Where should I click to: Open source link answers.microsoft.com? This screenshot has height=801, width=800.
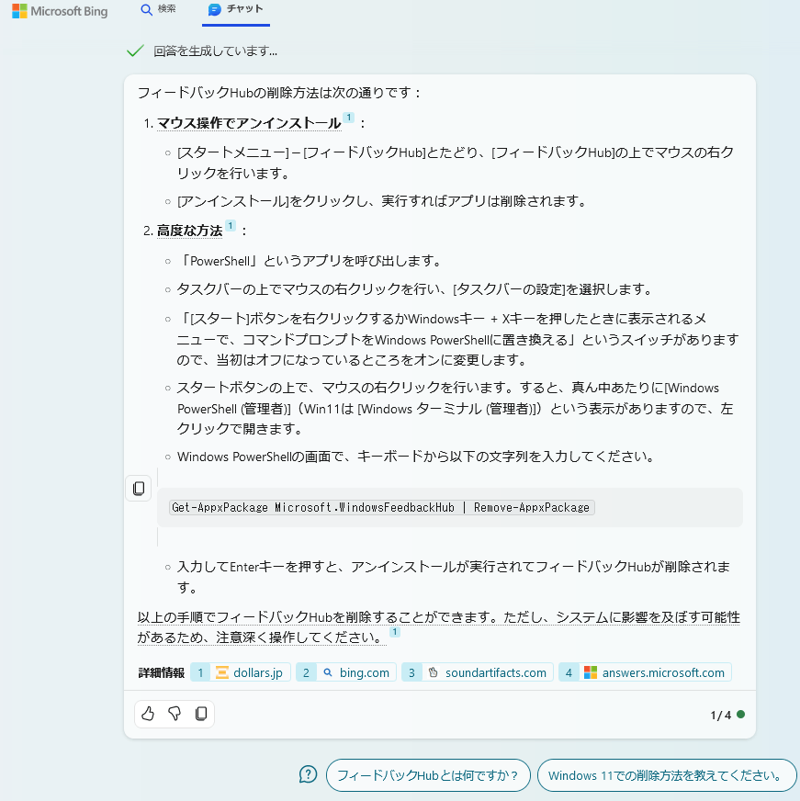pyautogui.click(x=645, y=672)
